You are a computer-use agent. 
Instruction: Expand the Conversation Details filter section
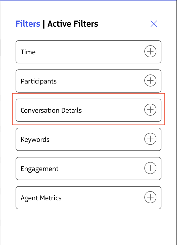pyautogui.click(x=150, y=110)
